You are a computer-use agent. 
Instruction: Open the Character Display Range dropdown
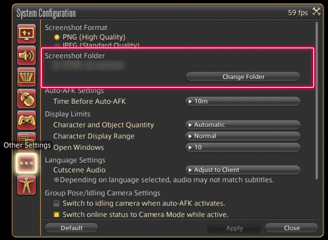[x=243, y=136]
